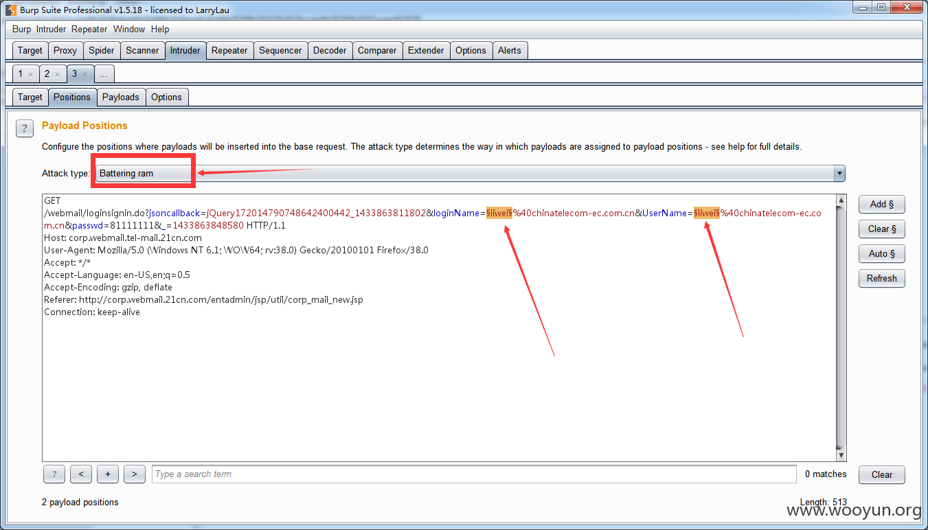Click the + search options button
This screenshot has height=530, width=928.
108,474
